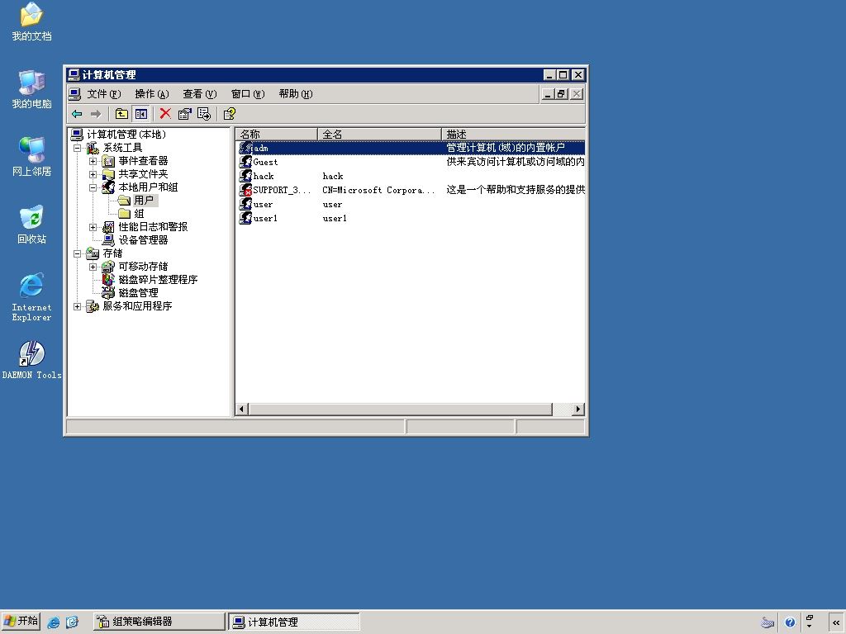Open 我的文档 desktop icon
The height and width of the screenshot is (634, 846).
tap(32, 21)
